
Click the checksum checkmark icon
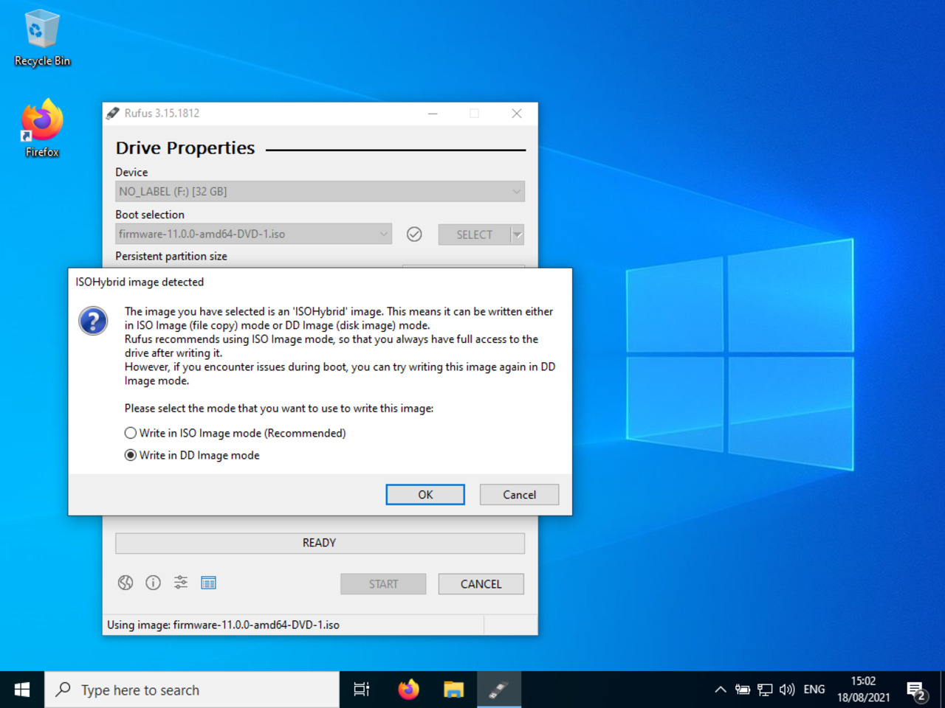click(x=414, y=234)
